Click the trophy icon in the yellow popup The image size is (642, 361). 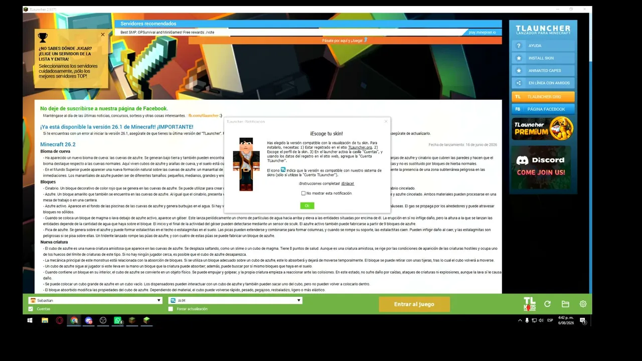tap(43, 38)
